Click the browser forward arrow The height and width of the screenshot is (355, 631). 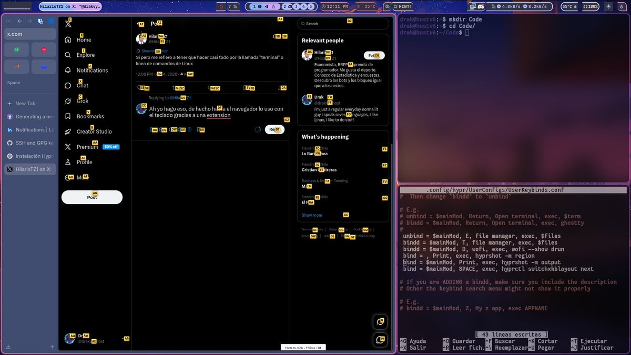[x=29, y=21]
